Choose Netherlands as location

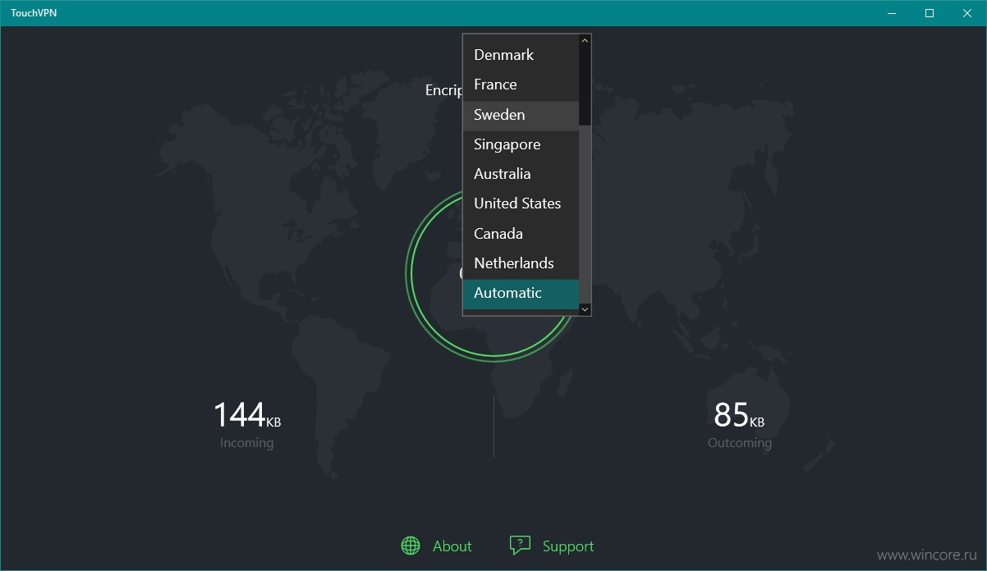[x=521, y=263]
